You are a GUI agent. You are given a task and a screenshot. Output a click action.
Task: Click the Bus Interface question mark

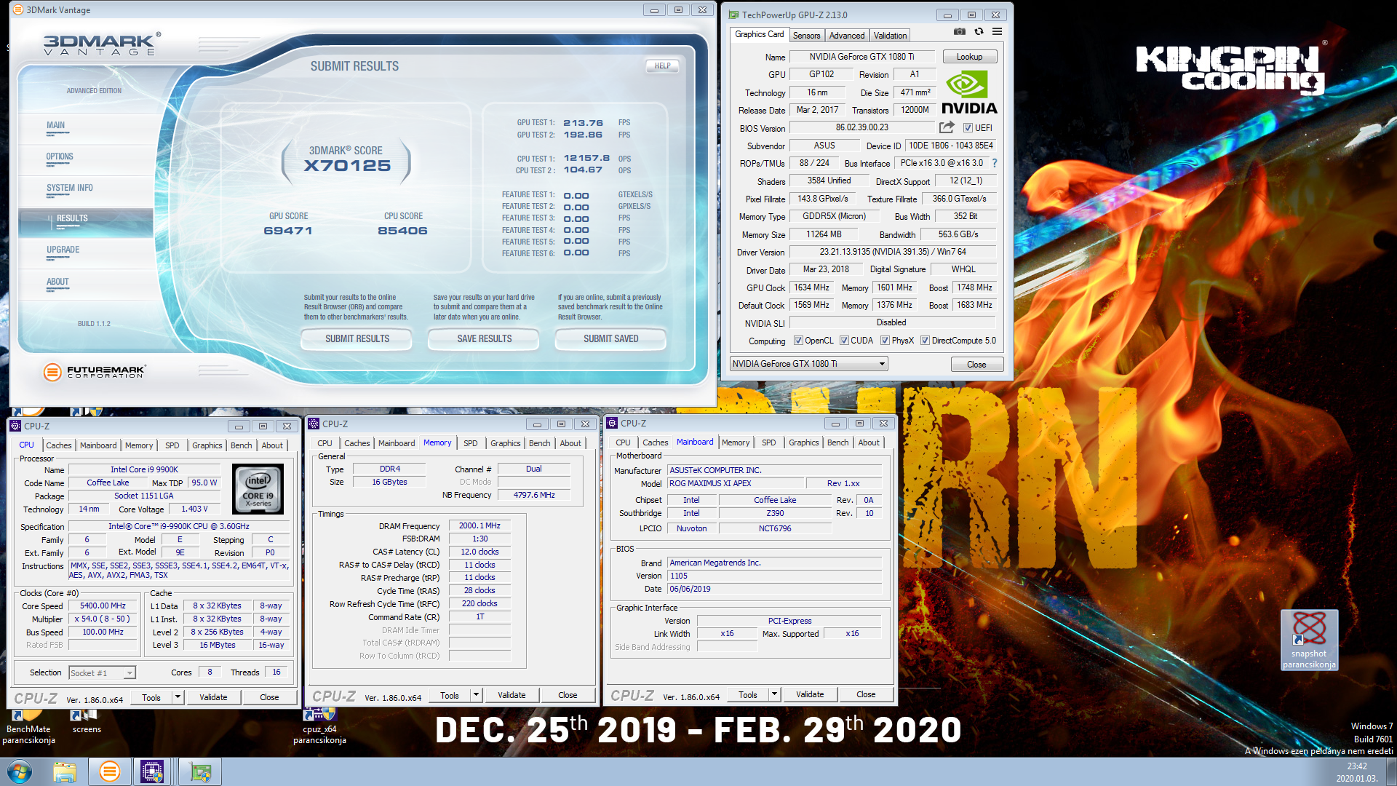[x=995, y=163]
